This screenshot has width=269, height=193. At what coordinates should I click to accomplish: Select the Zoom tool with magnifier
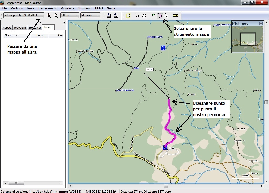(x=137, y=15)
